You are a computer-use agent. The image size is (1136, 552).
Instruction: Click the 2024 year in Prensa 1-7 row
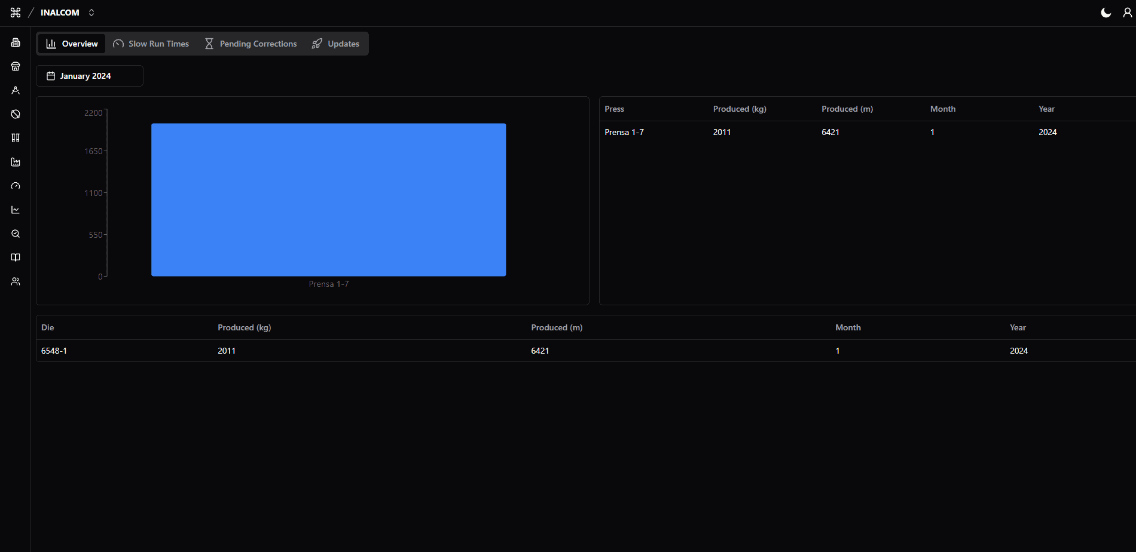(x=1048, y=132)
